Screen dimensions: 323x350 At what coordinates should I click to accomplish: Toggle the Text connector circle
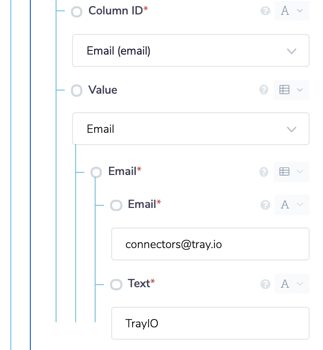pos(116,285)
